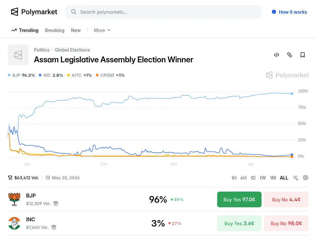Select the 1W chart timeframe

[263, 178]
